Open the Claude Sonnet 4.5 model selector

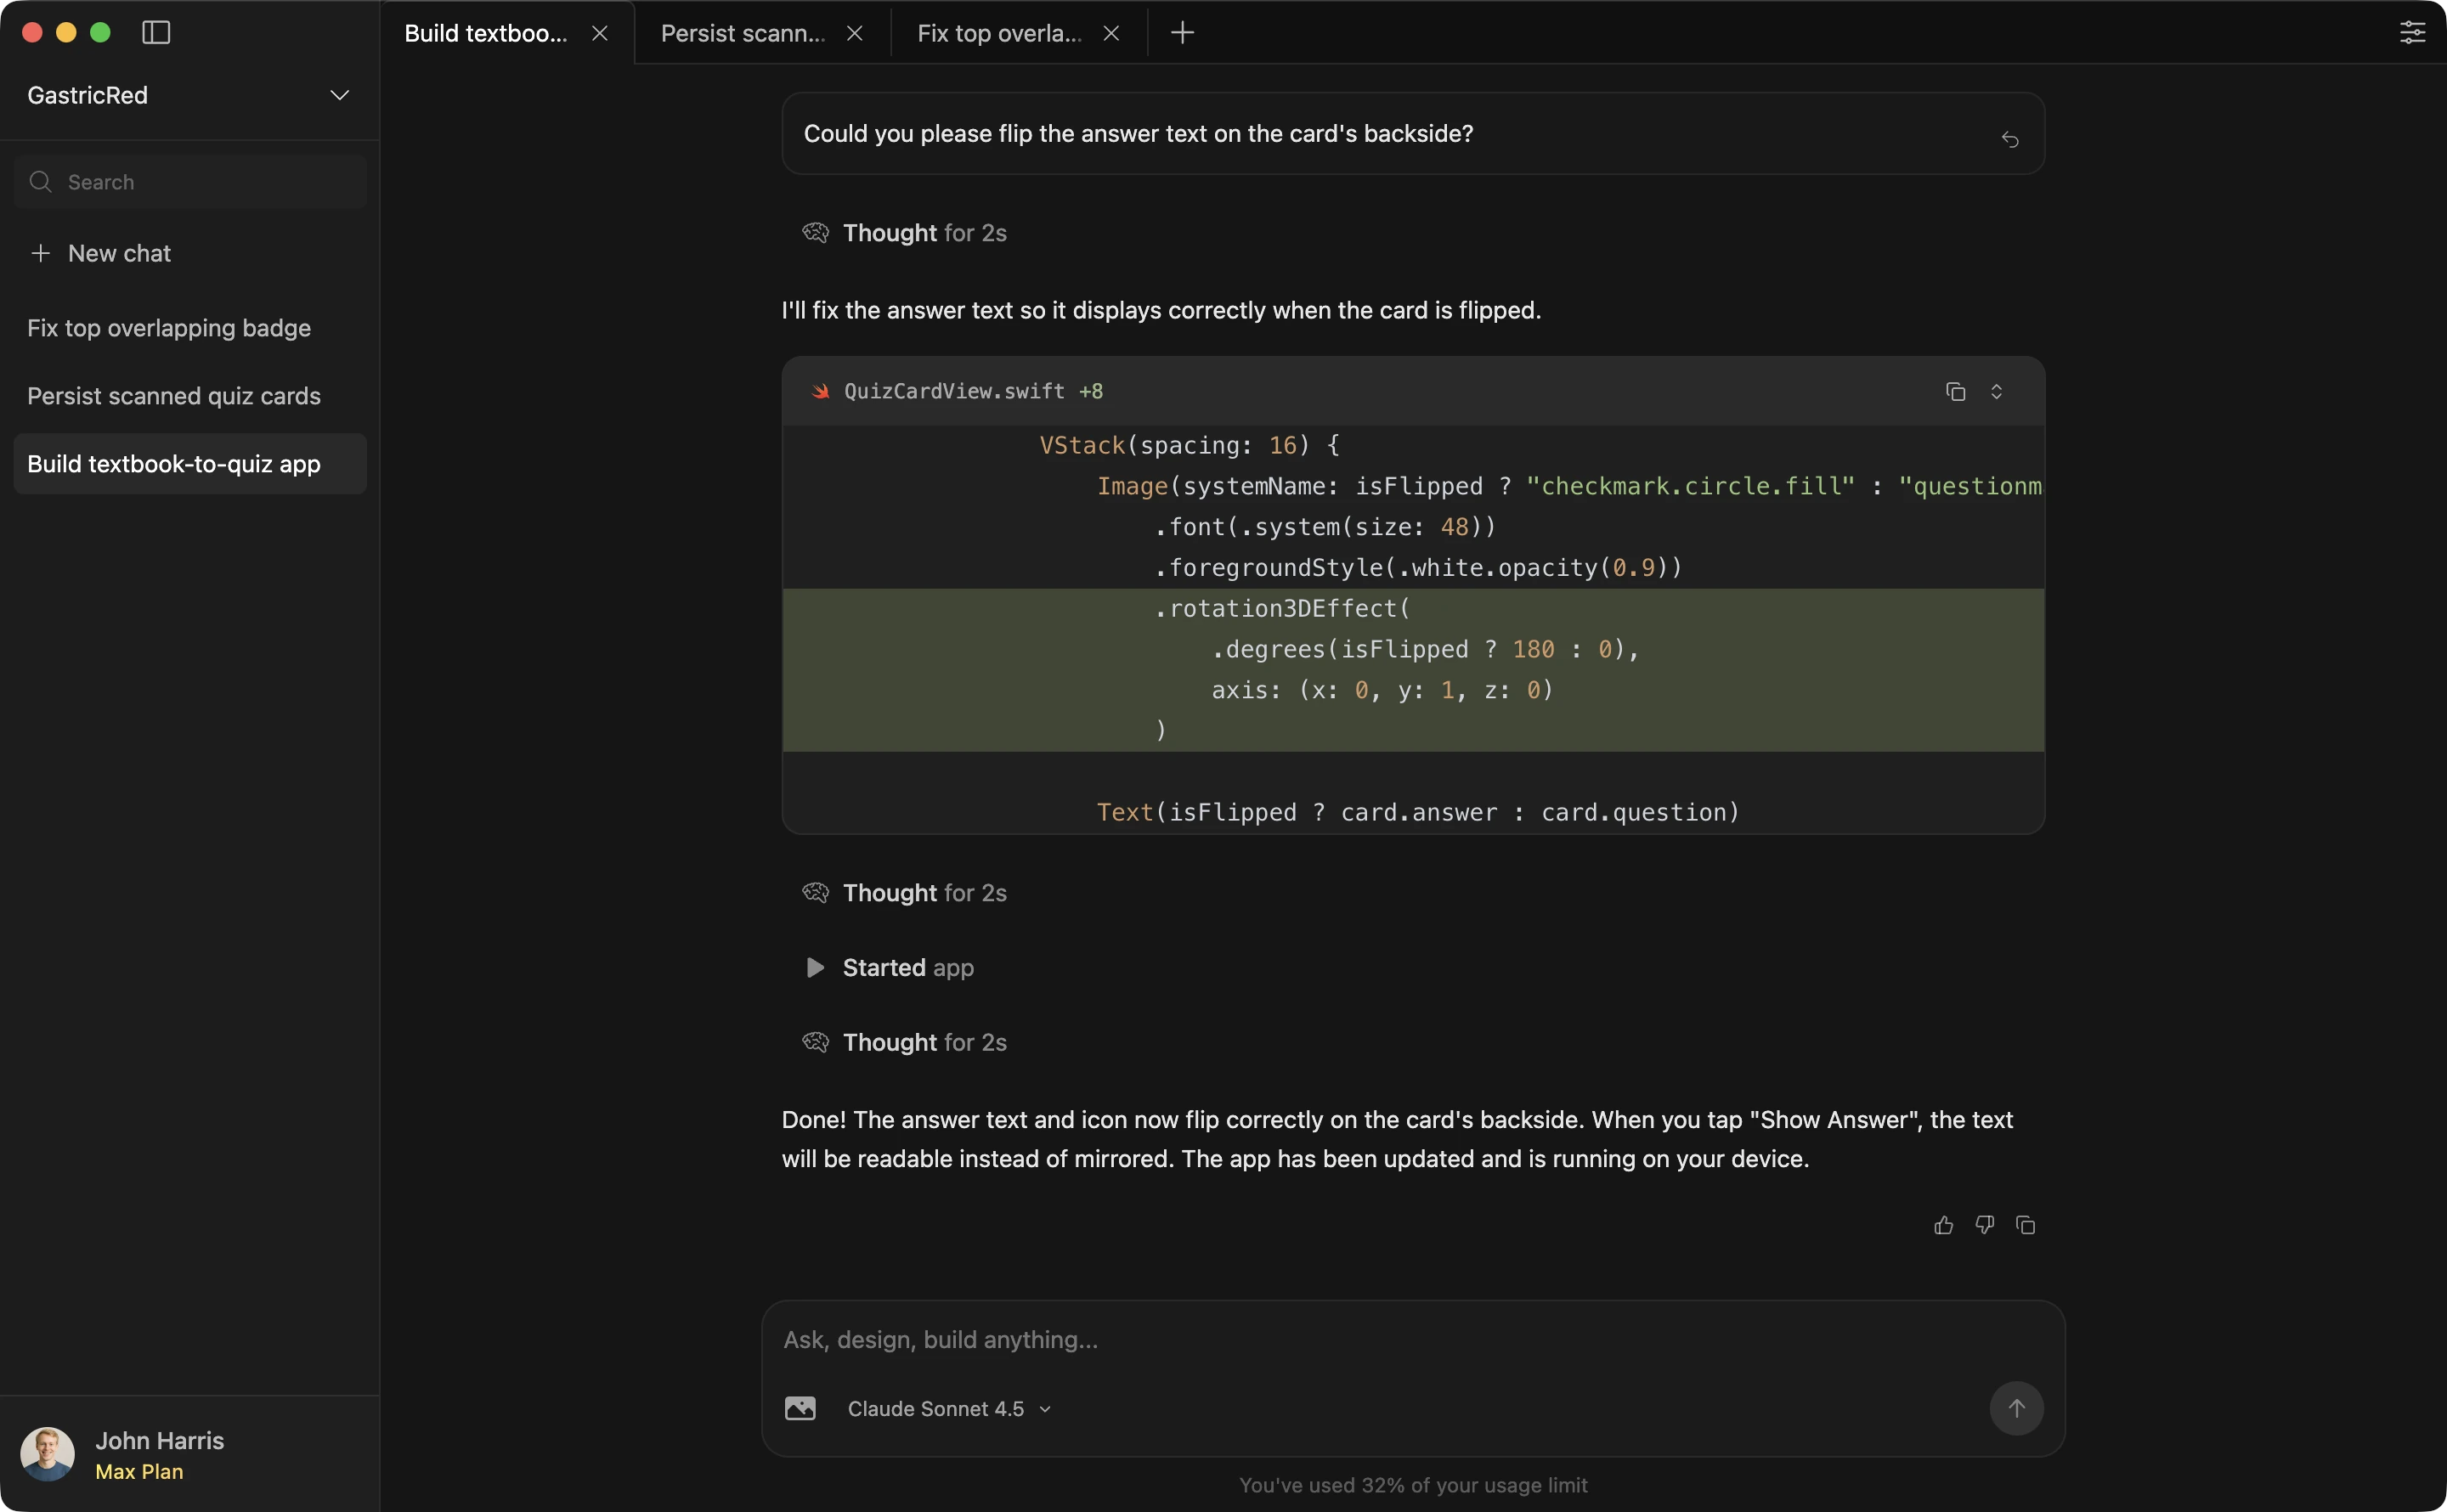948,1408
